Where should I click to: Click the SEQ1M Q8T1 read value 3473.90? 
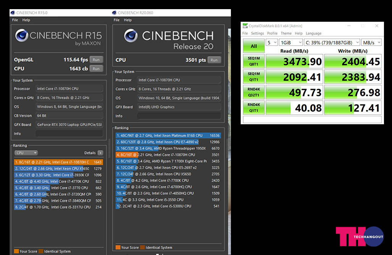click(294, 61)
